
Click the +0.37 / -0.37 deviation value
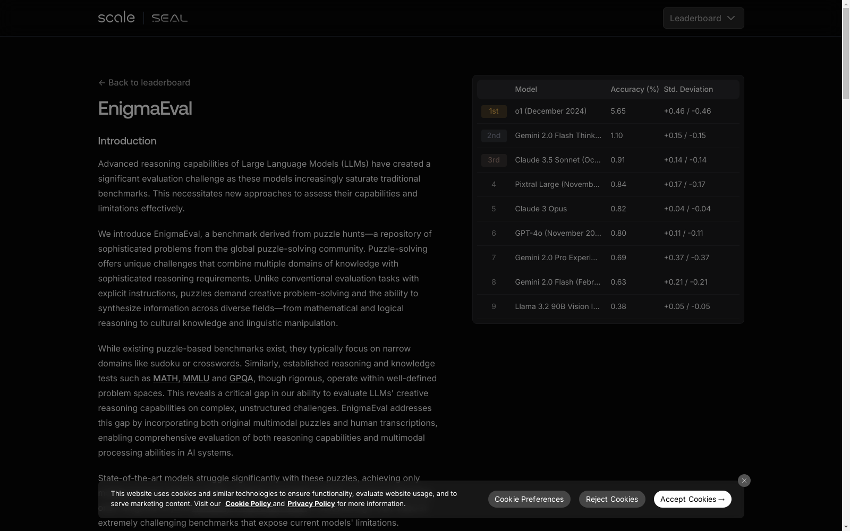[x=686, y=258]
